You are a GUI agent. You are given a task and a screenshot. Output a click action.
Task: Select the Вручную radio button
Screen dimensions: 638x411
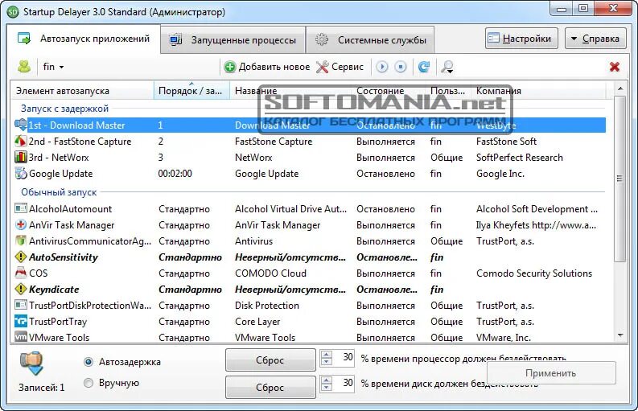point(88,383)
